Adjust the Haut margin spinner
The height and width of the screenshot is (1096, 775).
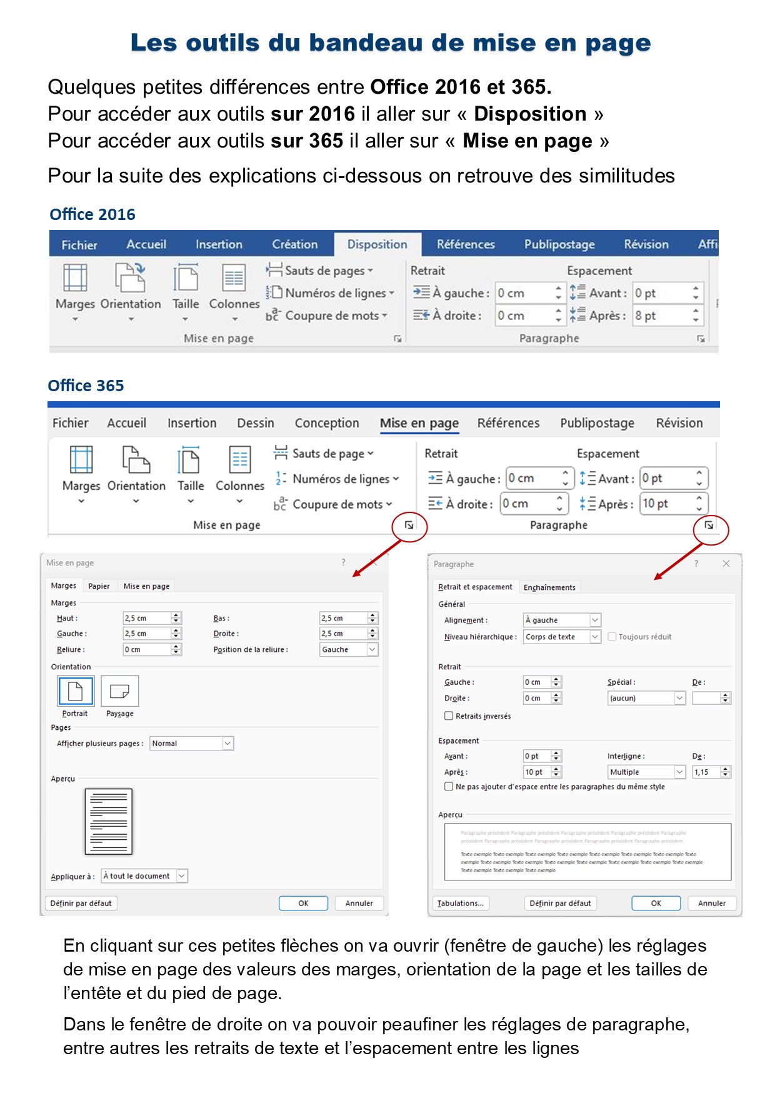click(x=176, y=618)
